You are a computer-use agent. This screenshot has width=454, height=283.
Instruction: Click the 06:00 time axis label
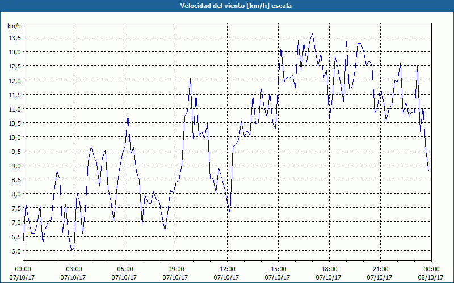pos(125,269)
